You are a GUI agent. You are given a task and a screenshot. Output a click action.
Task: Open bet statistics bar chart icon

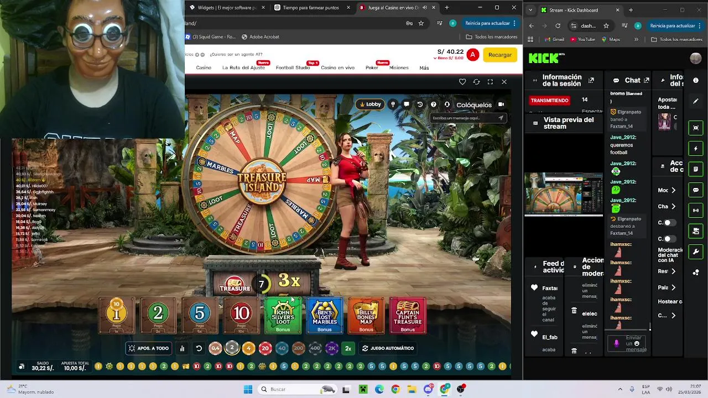(x=182, y=348)
